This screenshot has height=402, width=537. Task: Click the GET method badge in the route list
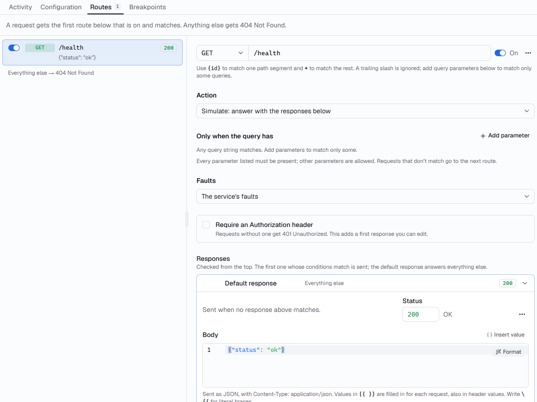40,47
